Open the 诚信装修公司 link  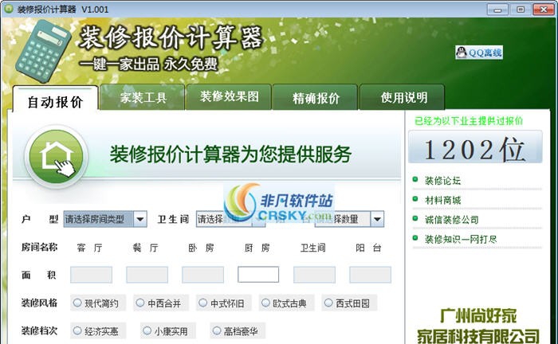(452, 220)
